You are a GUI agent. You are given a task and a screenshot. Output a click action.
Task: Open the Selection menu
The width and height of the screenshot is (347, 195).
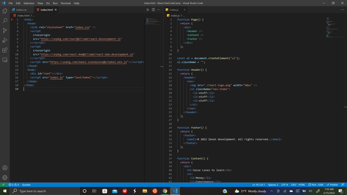coord(29,3)
